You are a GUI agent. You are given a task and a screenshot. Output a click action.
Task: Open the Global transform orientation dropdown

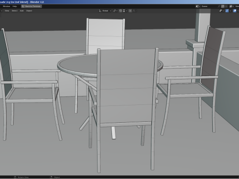pyautogui.click(x=105, y=11)
